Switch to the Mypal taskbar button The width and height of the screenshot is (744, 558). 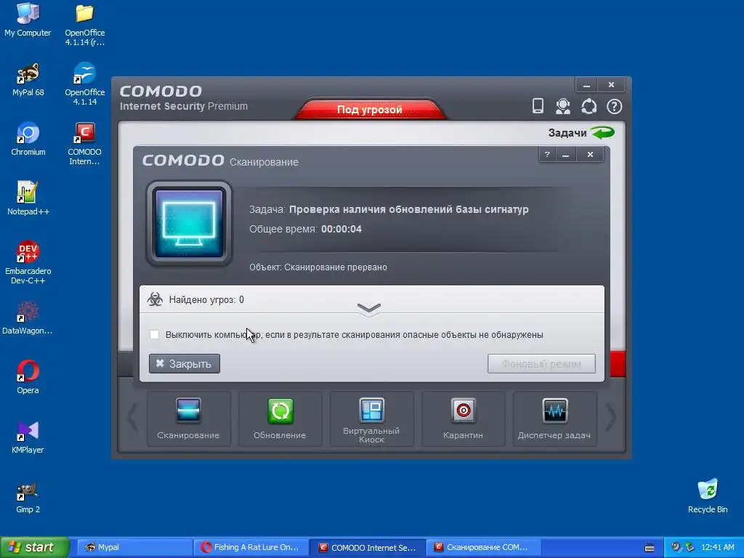click(134, 547)
